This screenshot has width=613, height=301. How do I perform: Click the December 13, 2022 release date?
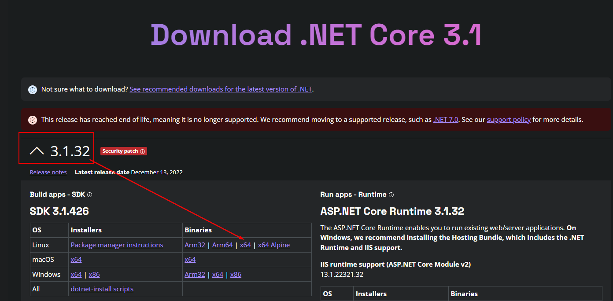(157, 172)
